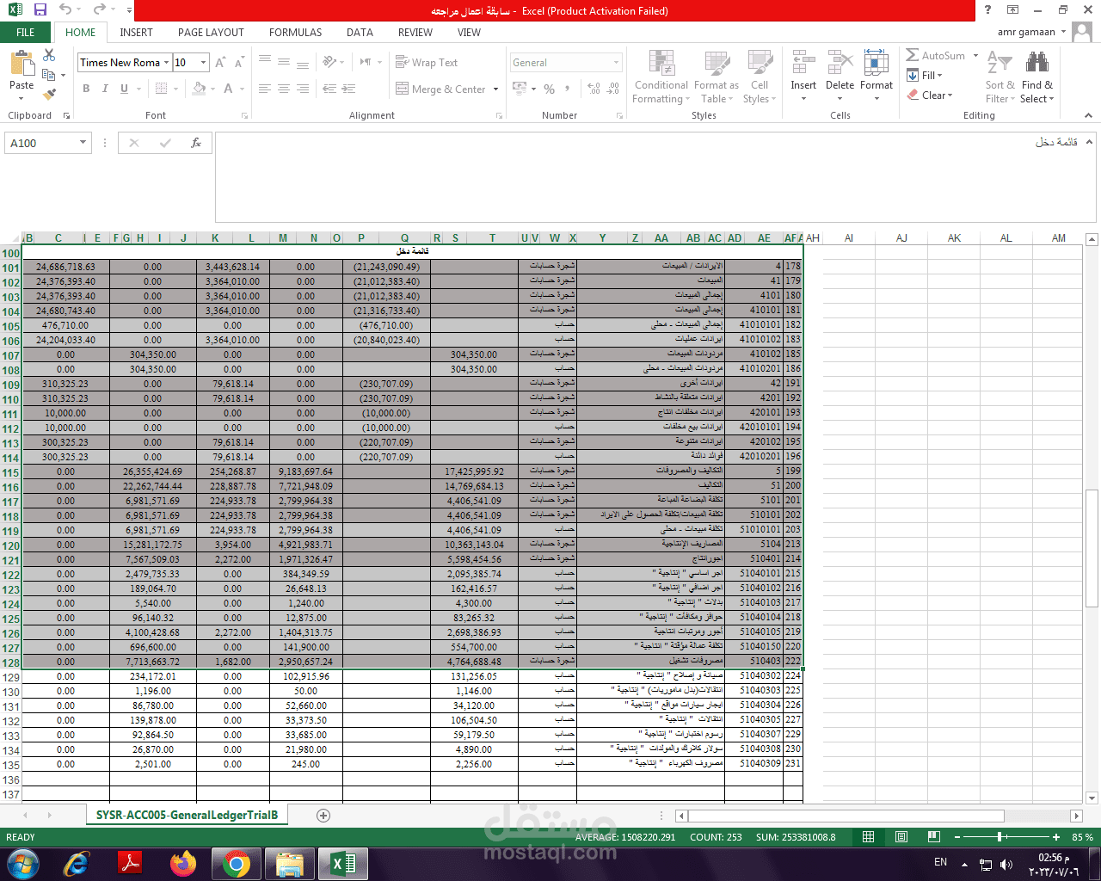The image size is (1101, 881).
Task: Select SYSR-ACC005-GeneralLedgerTrialB sheet tab
Action: tap(187, 815)
